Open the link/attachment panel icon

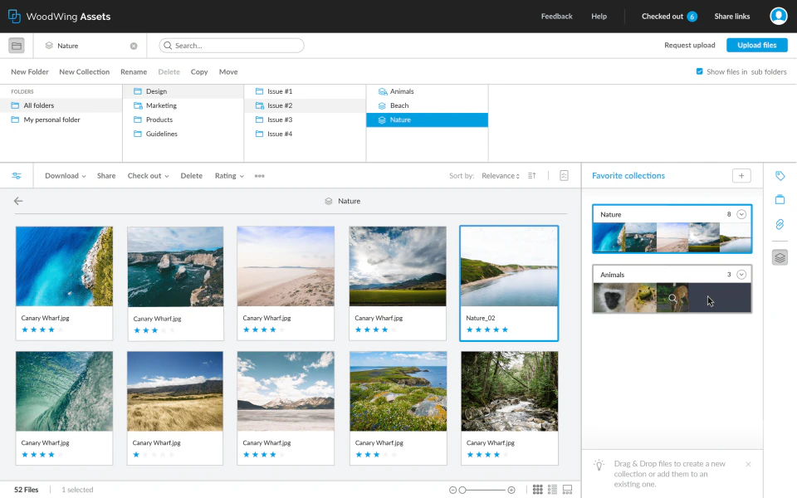[780, 224]
